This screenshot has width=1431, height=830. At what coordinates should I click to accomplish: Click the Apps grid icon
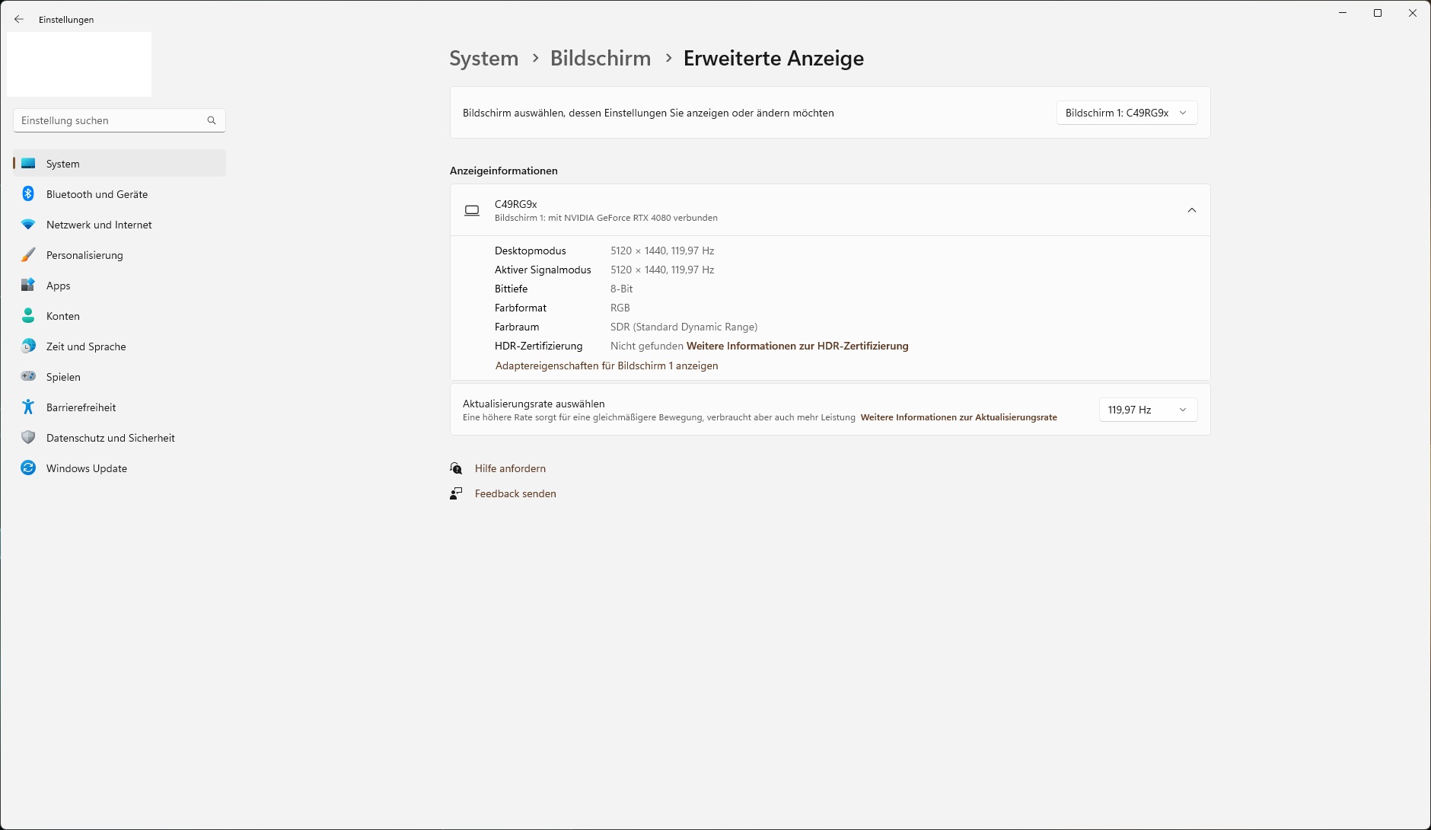(28, 286)
